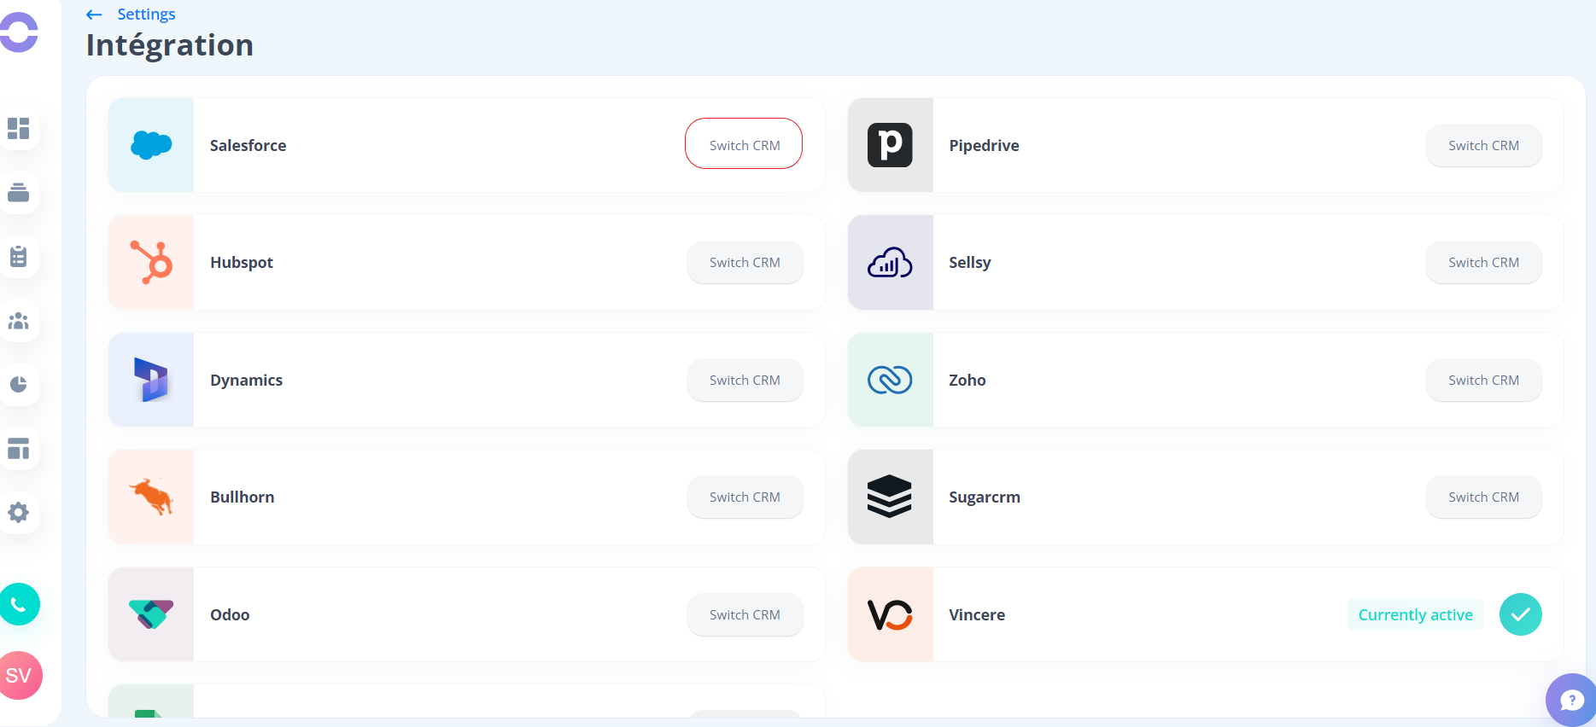Click Switch CRM for Dynamics
Viewport: 1596px width, 727px height.
tap(745, 380)
